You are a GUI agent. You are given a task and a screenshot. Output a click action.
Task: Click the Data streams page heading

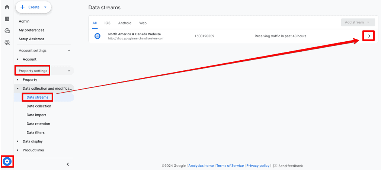click(104, 7)
